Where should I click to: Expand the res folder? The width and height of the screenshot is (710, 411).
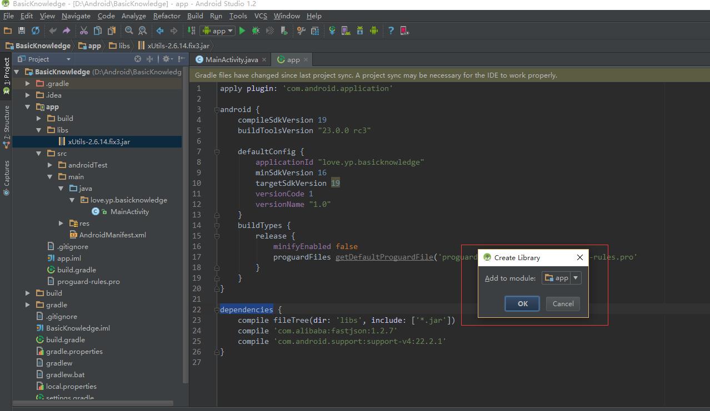(61, 223)
